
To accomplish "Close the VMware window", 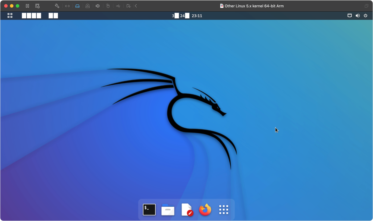I will [x=6, y=6].
